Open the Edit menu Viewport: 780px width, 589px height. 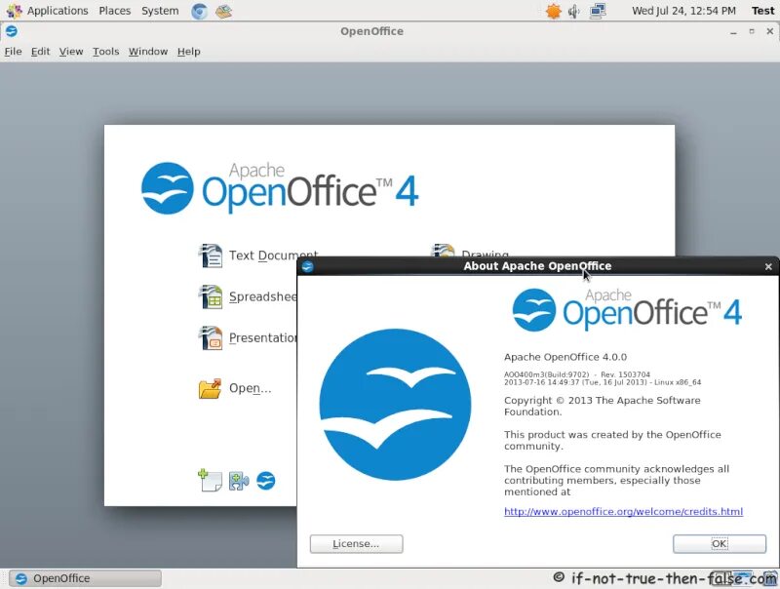(x=40, y=52)
